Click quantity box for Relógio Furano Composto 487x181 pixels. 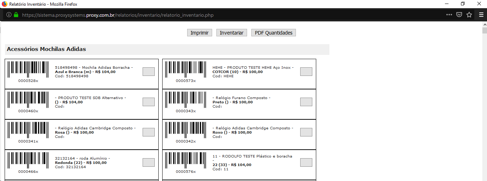click(306, 102)
